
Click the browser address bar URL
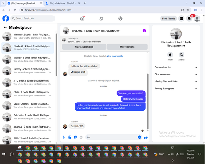tap(48, 10)
